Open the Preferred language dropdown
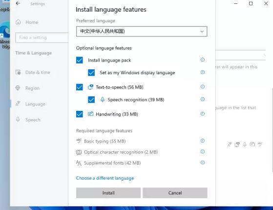This screenshot has height=210, width=273. tap(142, 31)
